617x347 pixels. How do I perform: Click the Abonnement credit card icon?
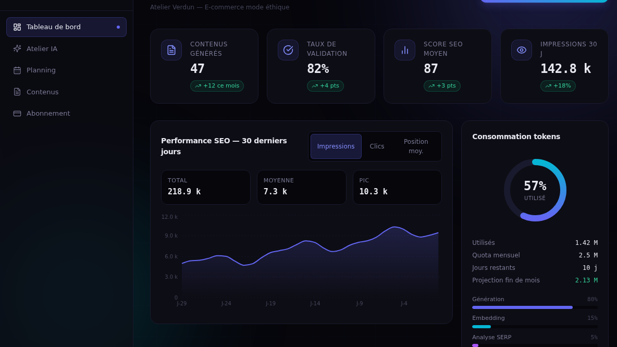pos(17,113)
